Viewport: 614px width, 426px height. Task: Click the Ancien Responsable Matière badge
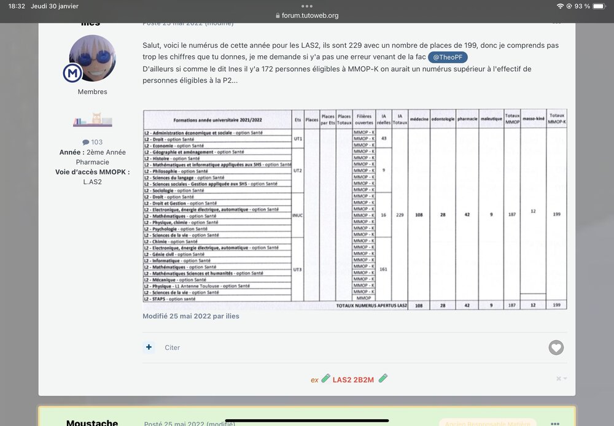pos(488,422)
